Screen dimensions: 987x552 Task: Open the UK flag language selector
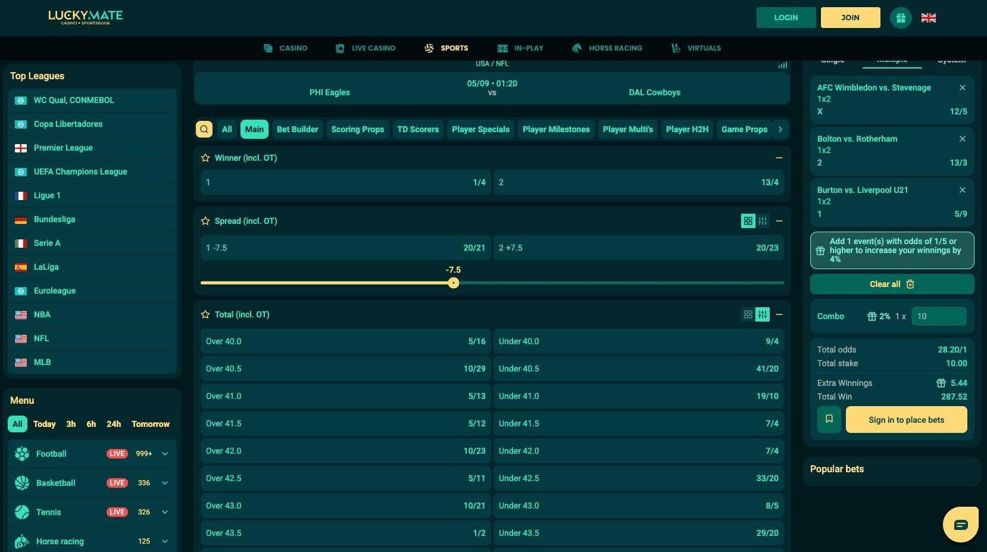928,18
